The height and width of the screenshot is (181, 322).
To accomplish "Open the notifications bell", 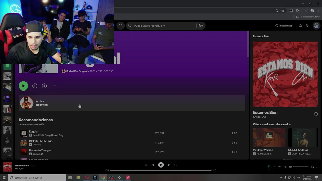I will point(300,26).
